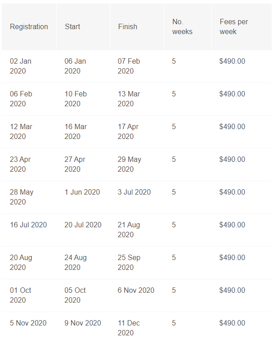Click the Fees per week header

(x=234, y=27)
